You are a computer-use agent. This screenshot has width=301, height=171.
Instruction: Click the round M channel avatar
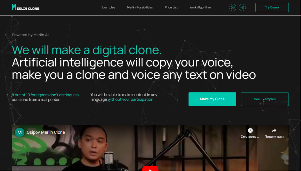20,132
